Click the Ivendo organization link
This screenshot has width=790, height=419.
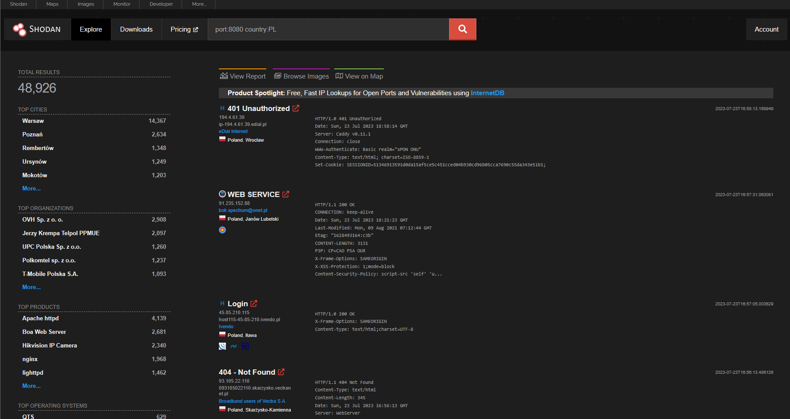(226, 326)
